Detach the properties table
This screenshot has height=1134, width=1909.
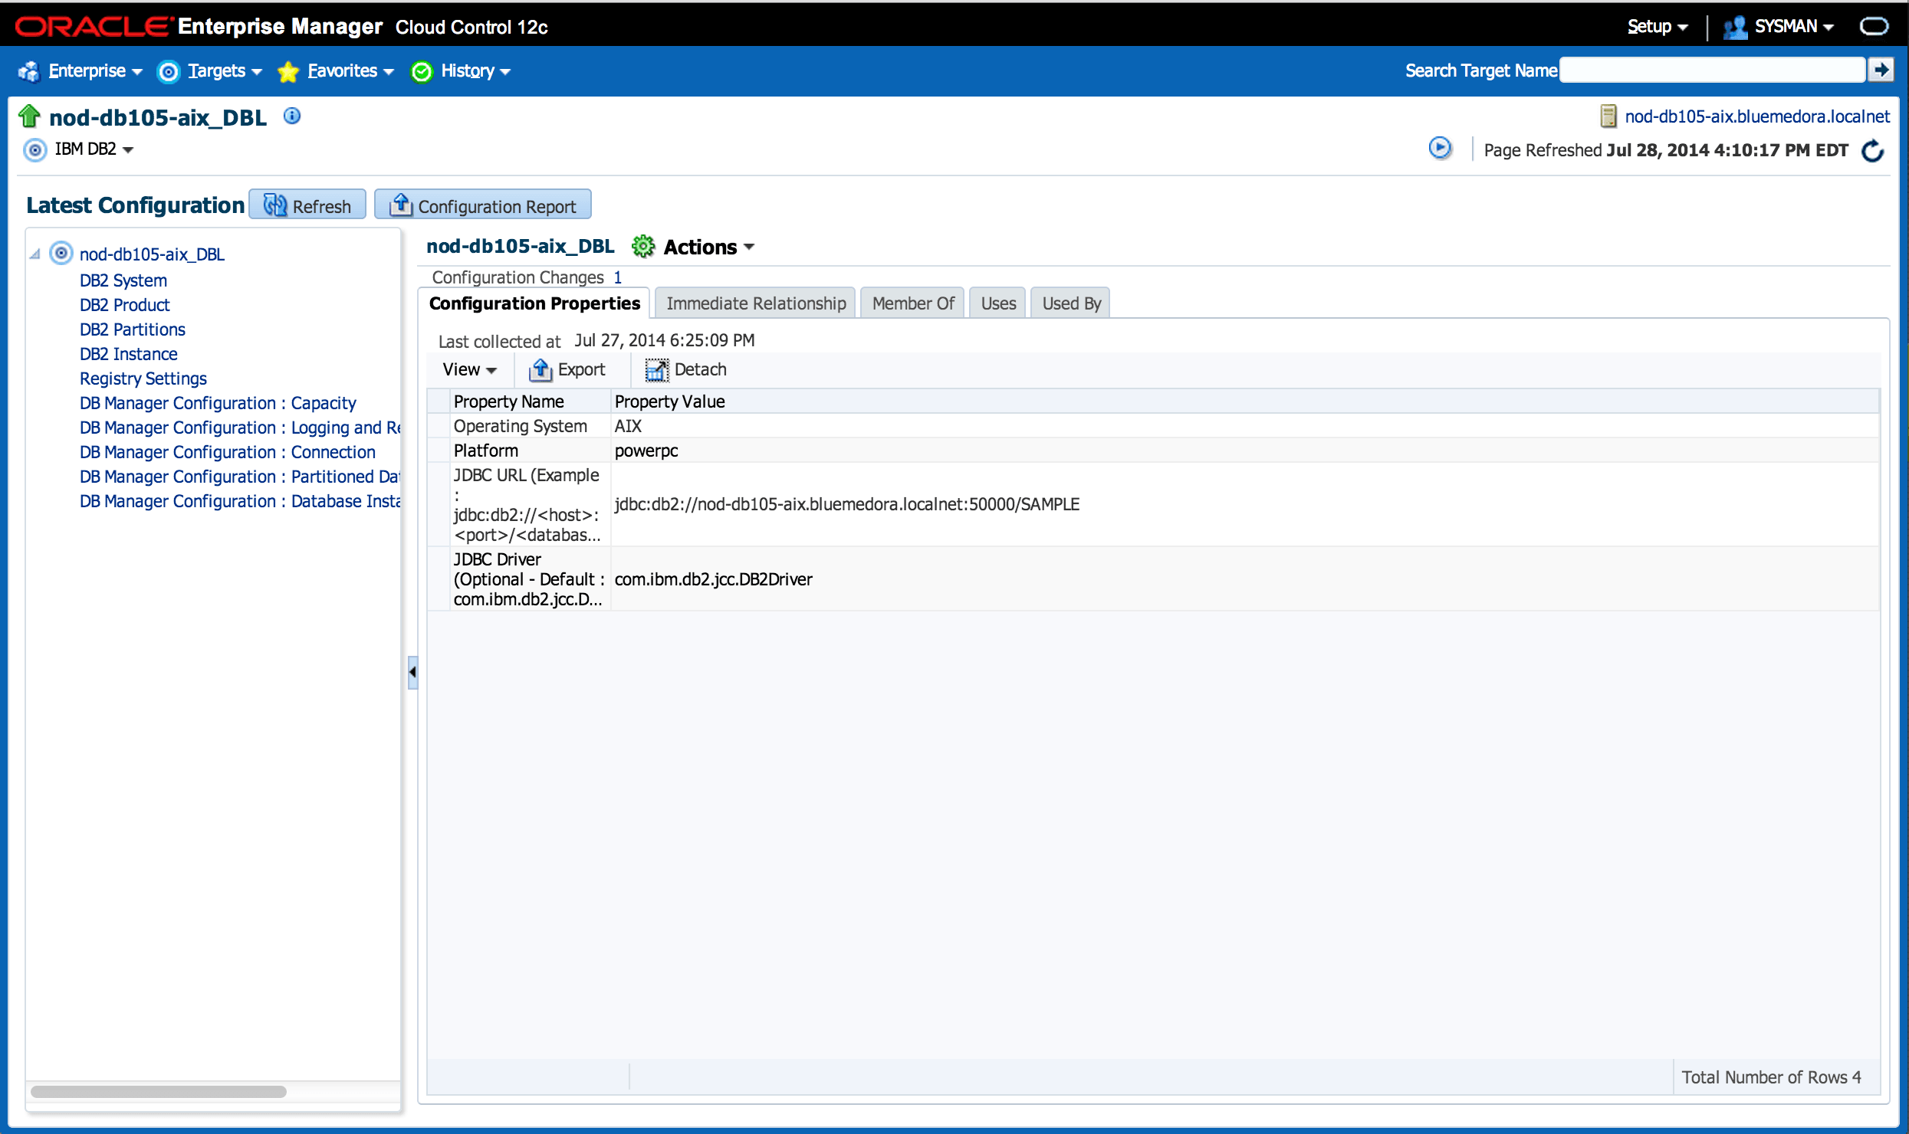pyautogui.click(x=686, y=370)
